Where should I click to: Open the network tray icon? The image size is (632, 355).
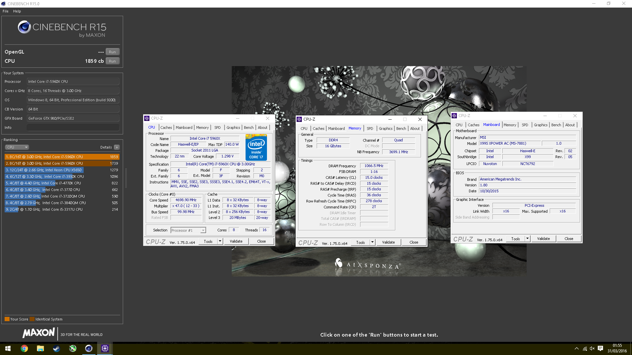tap(585, 348)
